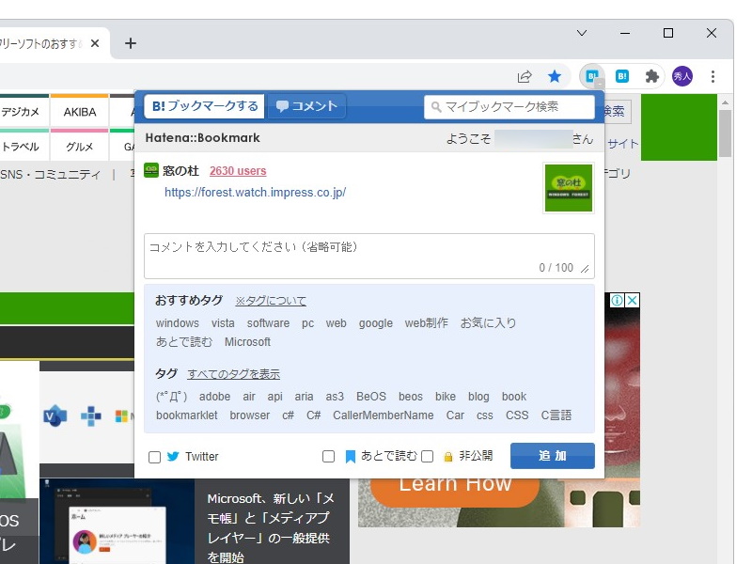Click the second B! icon in Chrome toolbar
752x564 pixels.
pyautogui.click(x=621, y=75)
